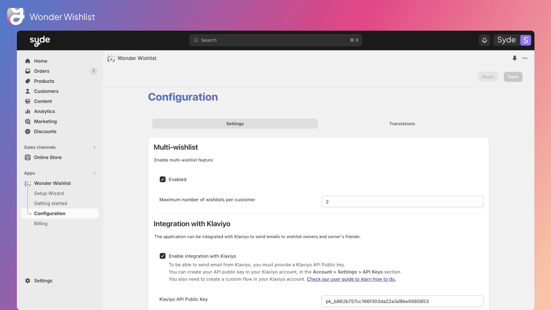Click the Save button
This screenshot has height=310, width=551.
coord(513,77)
